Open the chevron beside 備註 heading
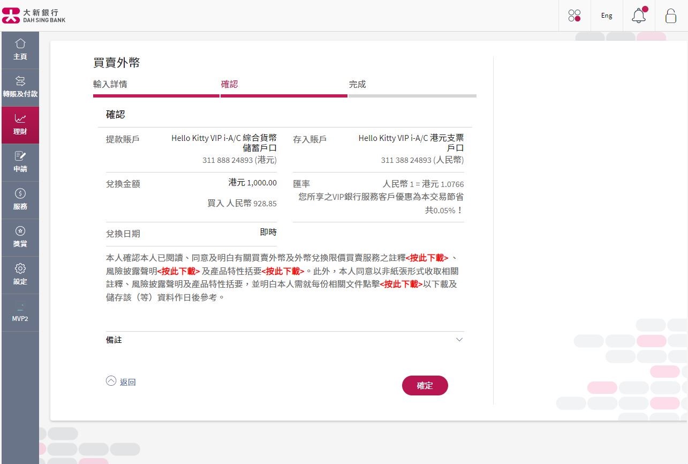688x464 pixels. tap(459, 340)
